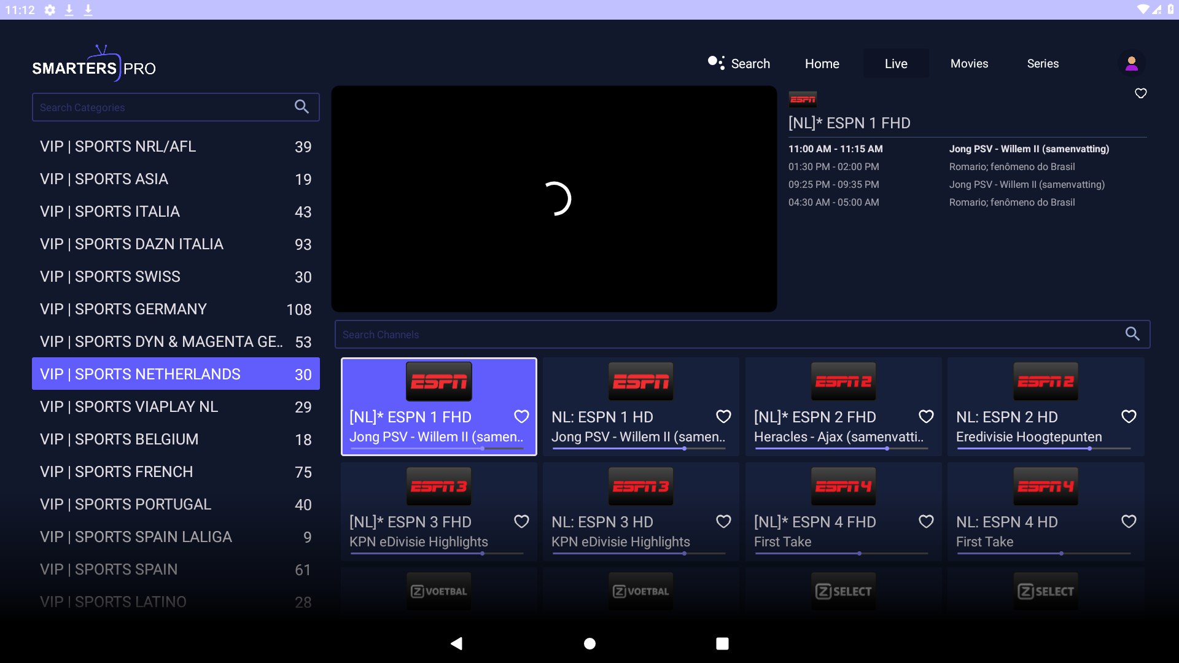Screen dimensions: 1179x663
Task: Click the ESPN channel logo above [NL]* ESPN 1 FHD
Action: click(802, 99)
